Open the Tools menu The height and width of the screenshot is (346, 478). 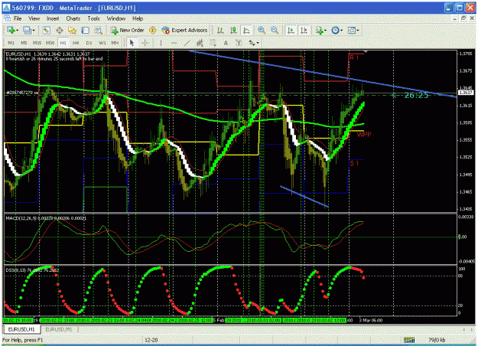[93, 18]
